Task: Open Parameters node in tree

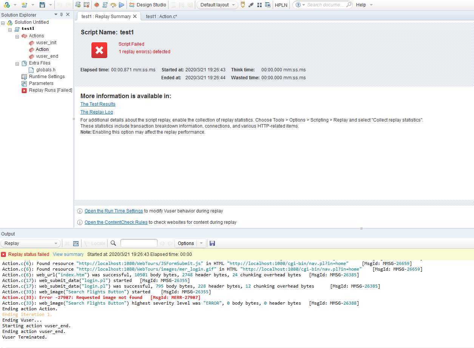Action: [41, 83]
